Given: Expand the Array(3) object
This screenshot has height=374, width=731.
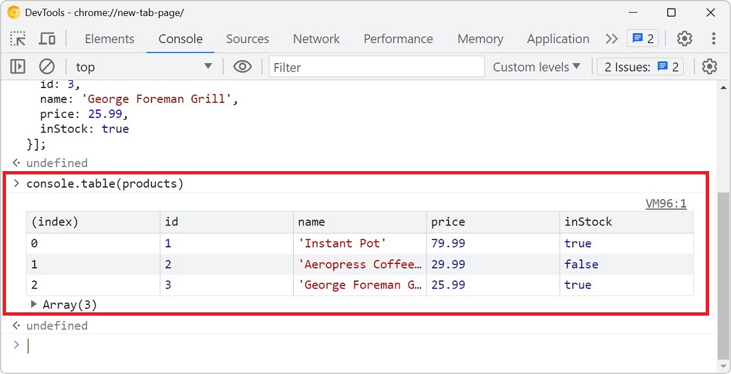Looking at the screenshot, I should tap(35, 305).
